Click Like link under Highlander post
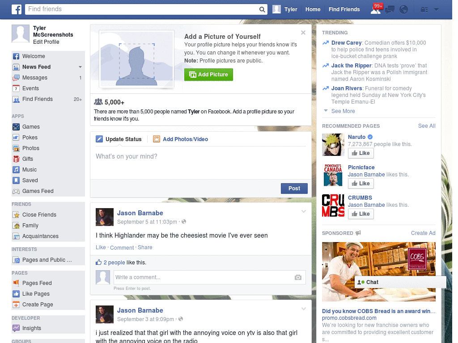The width and height of the screenshot is (458, 343). 101,247
